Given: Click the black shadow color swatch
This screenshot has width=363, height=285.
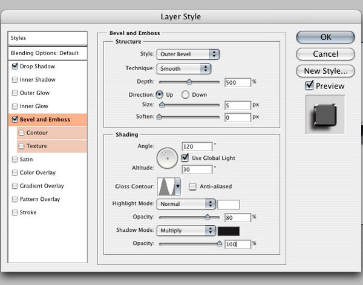Looking at the screenshot, I should click(229, 231).
